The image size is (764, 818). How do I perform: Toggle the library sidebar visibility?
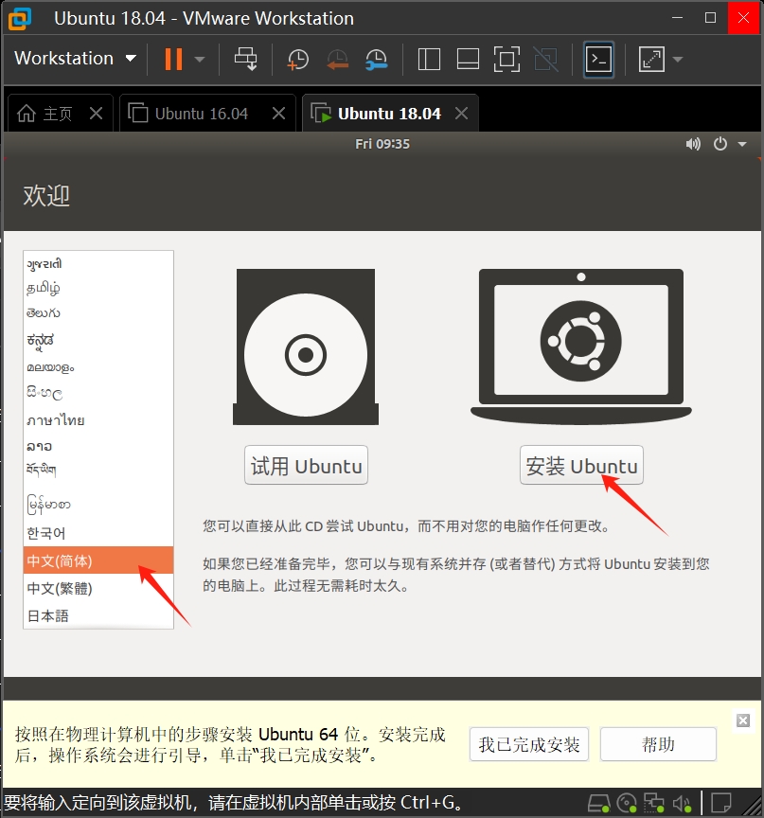tap(428, 59)
